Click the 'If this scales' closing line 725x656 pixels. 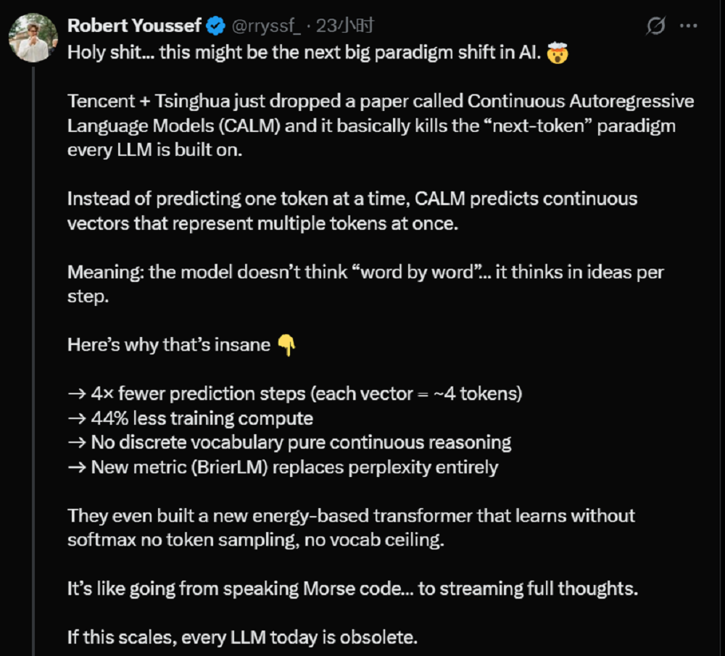243,638
